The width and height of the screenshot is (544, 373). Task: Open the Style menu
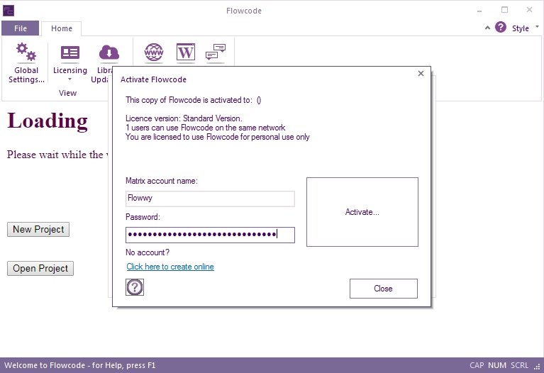520,28
